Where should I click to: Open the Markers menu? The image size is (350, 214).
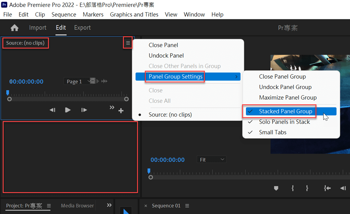(93, 15)
